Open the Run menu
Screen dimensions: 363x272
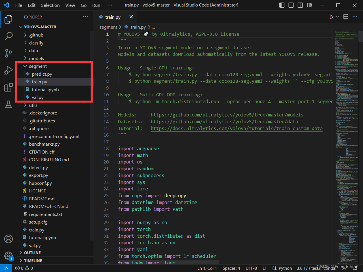[x=96, y=5]
